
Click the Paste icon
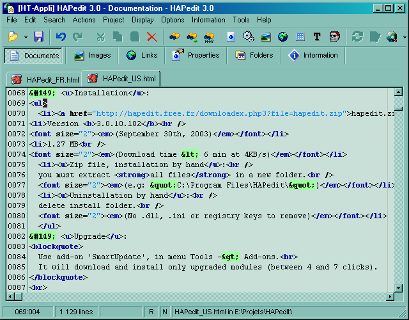pyautogui.click(x=135, y=37)
